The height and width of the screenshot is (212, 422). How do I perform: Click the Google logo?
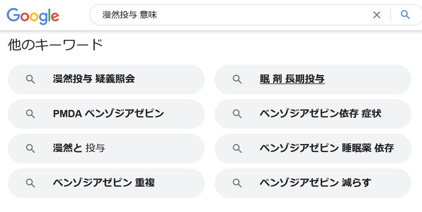coord(33,16)
